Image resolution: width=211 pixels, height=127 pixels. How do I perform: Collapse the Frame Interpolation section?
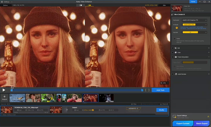click(209, 57)
